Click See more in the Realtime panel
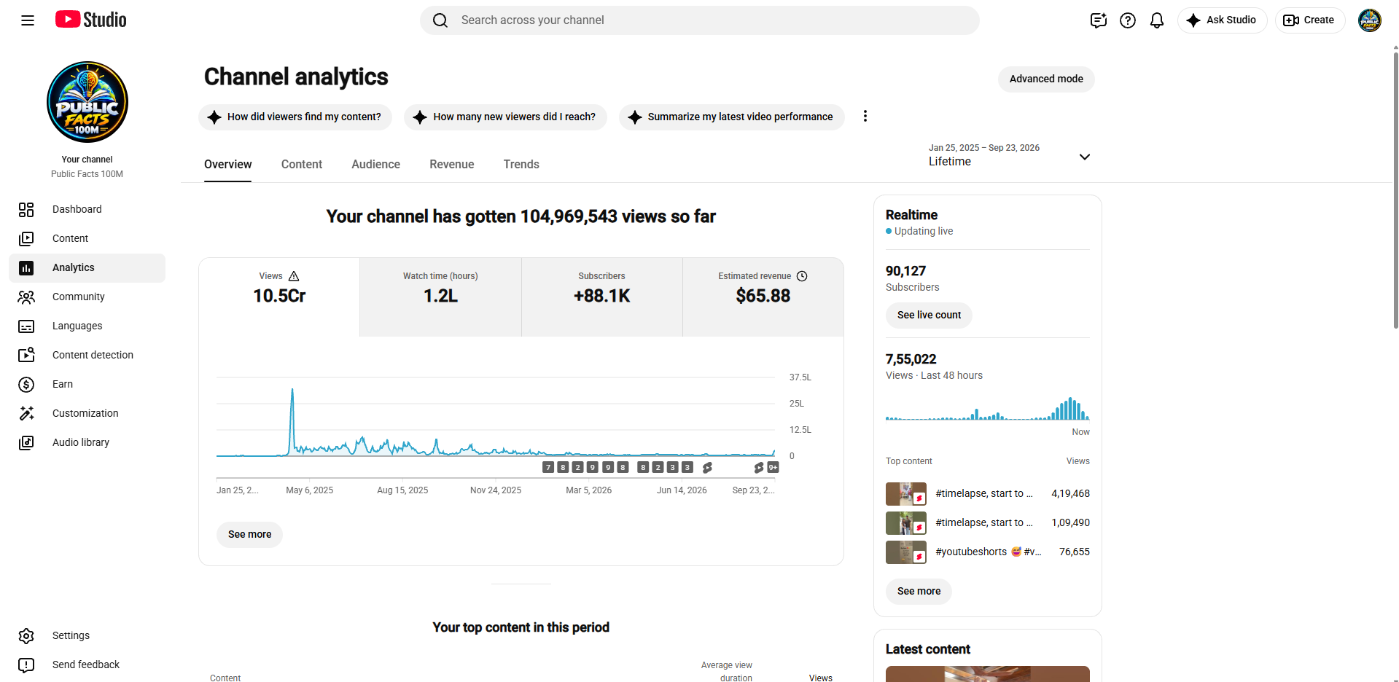1399x682 pixels. point(919,591)
